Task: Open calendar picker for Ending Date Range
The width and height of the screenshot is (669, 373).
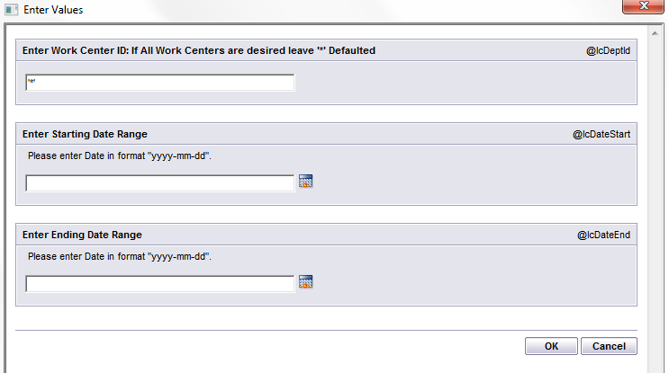Action: click(305, 282)
